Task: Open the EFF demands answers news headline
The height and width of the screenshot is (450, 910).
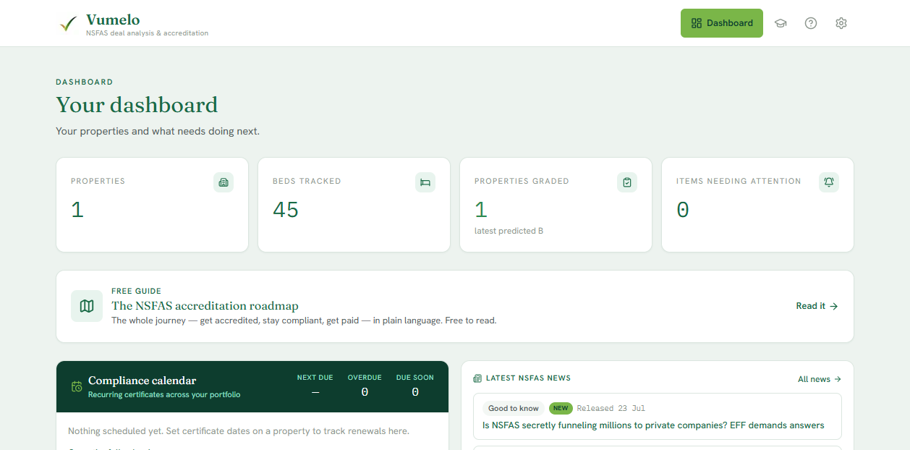Action: point(653,425)
